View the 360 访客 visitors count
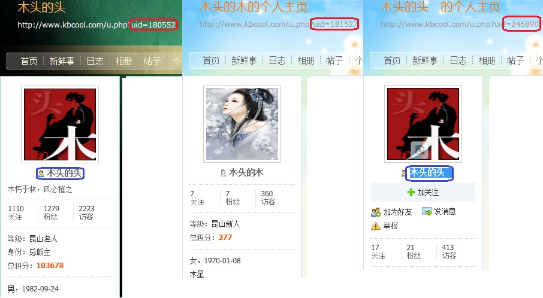The image size is (543, 298). 268,197
